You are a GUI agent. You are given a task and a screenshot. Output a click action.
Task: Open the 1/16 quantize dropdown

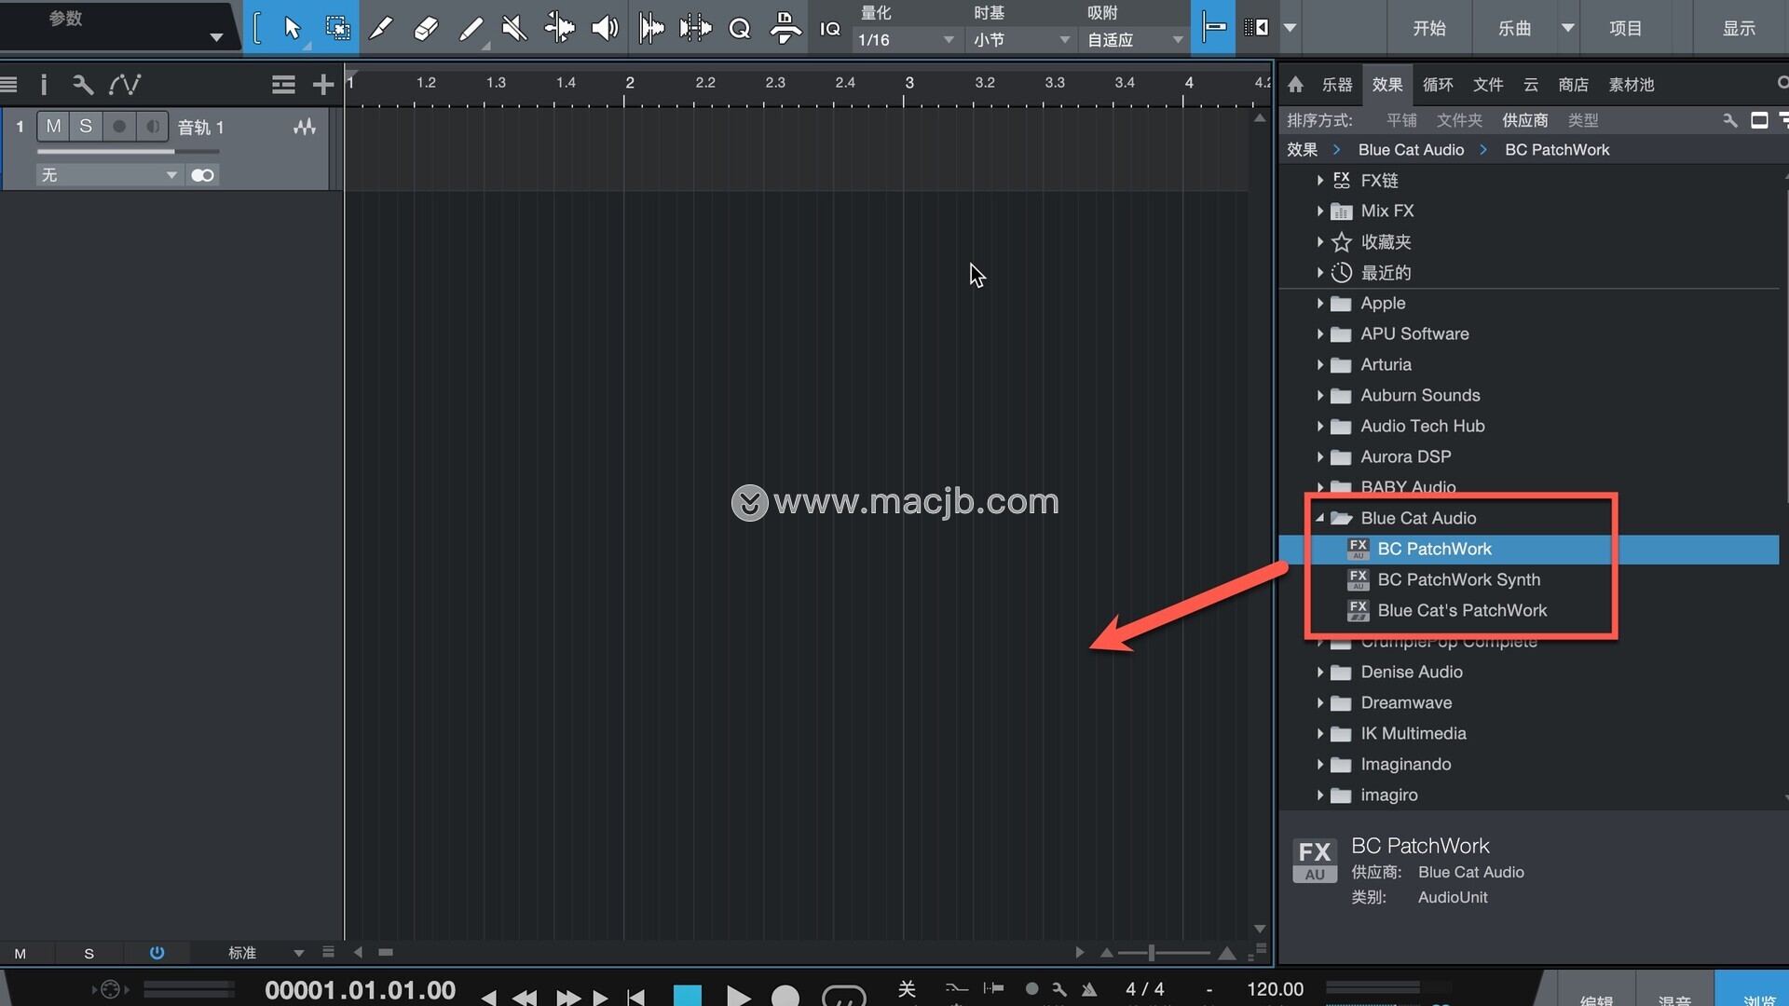(906, 40)
